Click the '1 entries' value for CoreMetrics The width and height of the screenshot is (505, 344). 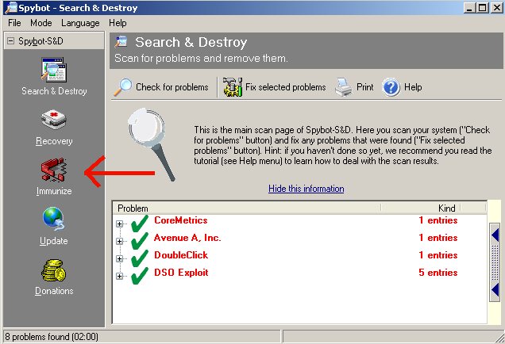(x=438, y=220)
